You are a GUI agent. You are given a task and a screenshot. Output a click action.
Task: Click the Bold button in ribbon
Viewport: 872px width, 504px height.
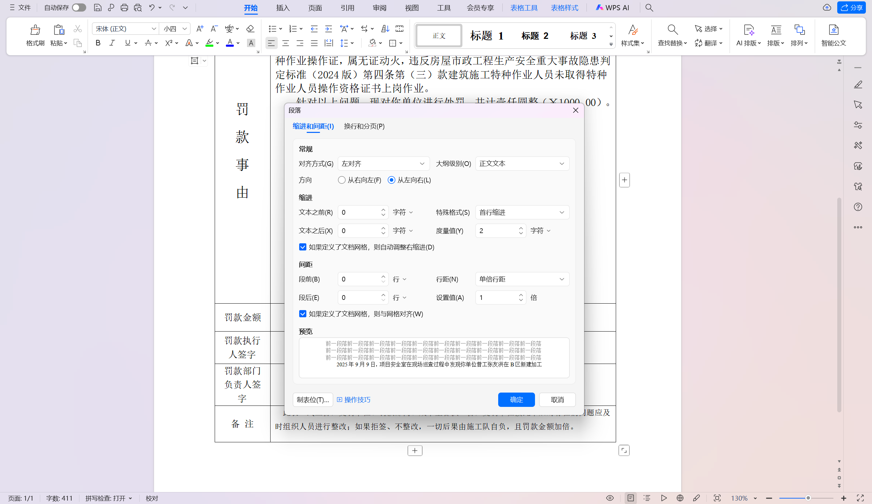[x=98, y=43]
